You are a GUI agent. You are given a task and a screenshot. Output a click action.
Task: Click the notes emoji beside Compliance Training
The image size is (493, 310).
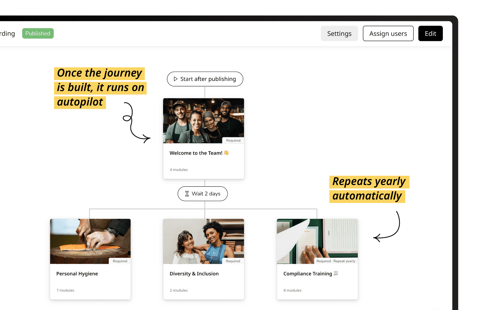point(336,273)
